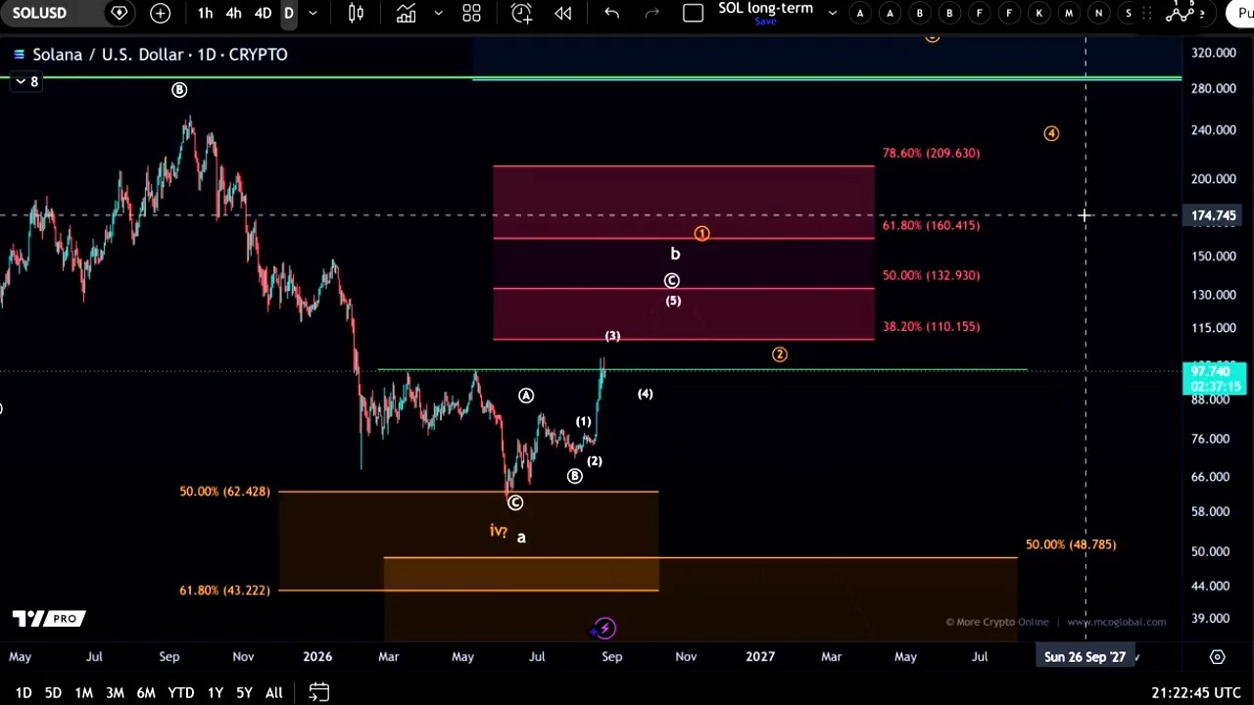This screenshot has height=705, width=1254.
Task: Click the 78.60% (209.630) Fibonacci label
Action: [x=931, y=153]
